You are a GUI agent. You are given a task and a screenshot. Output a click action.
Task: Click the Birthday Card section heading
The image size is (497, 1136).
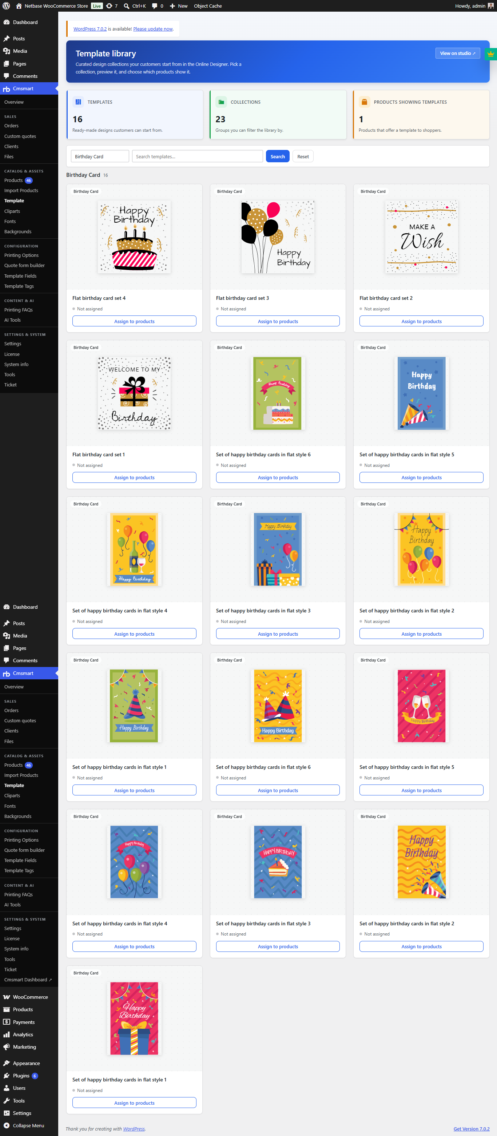pyautogui.click(x=83, y=175)
